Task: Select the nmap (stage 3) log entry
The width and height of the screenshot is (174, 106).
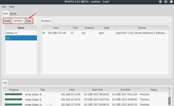Action: coord(33,94)
